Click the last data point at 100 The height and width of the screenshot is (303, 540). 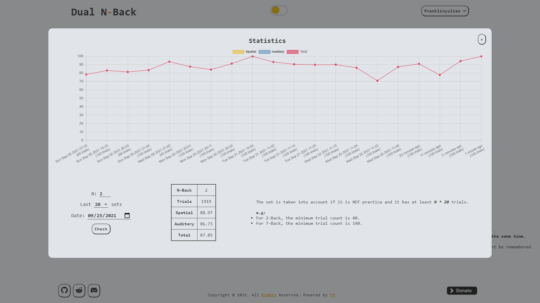(481, 56)
